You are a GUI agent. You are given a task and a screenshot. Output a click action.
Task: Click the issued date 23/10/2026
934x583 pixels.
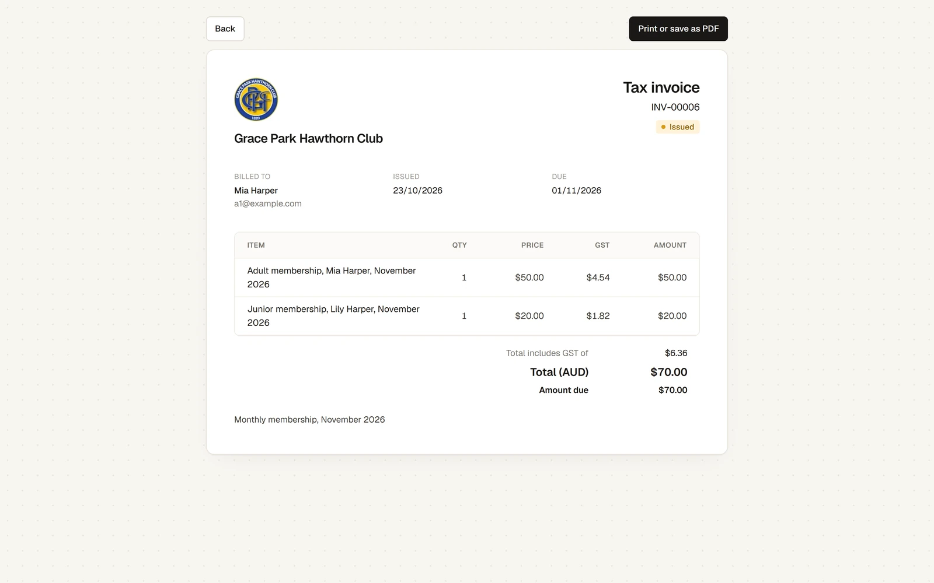click(417, 191)
